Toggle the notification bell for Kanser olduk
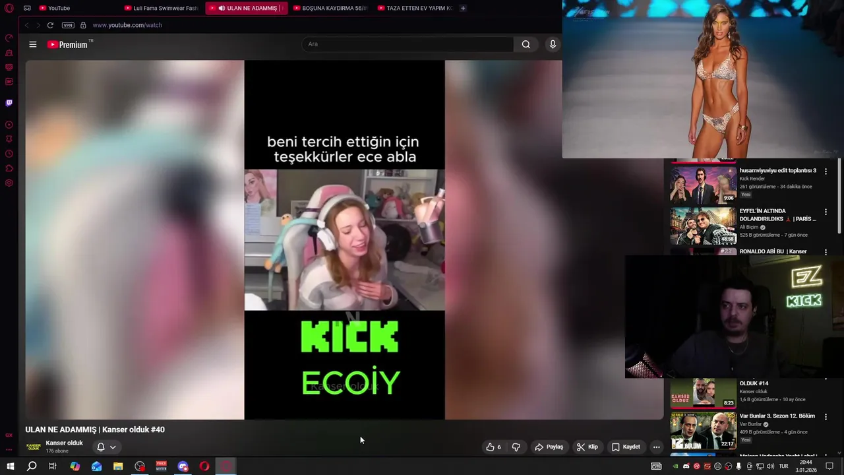Image resolution: width=844 pixels, height=475 pixels. pyautogui.click(x=101, y=447)
